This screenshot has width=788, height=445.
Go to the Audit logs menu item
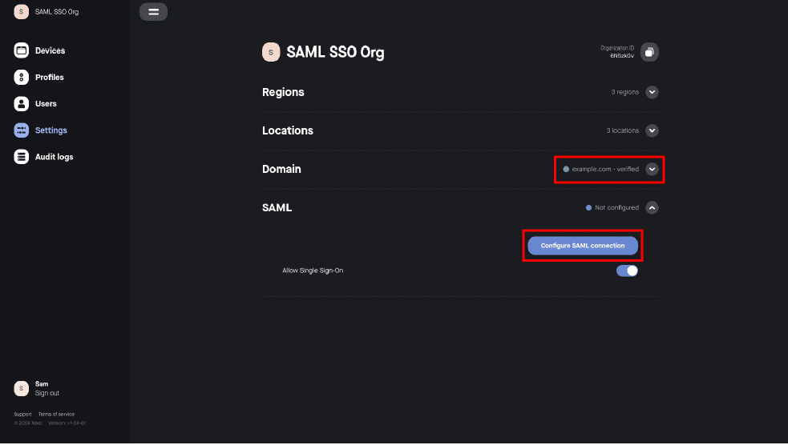click(55, 157)
